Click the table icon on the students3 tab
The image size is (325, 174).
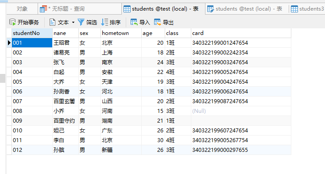pos(294,9)
